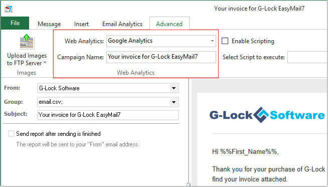The image size is (328, 187).
Task: Click the EasyMail7 application icon in the title bar
Action: [x=9, y=9]
